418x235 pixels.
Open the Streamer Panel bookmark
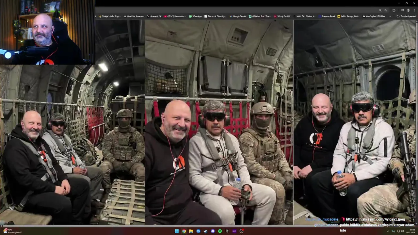(326, 16)
